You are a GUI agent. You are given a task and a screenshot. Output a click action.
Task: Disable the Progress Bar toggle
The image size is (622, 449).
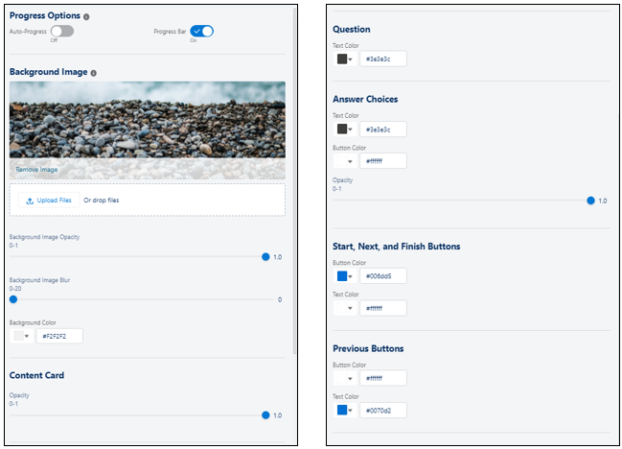point(201,31)
